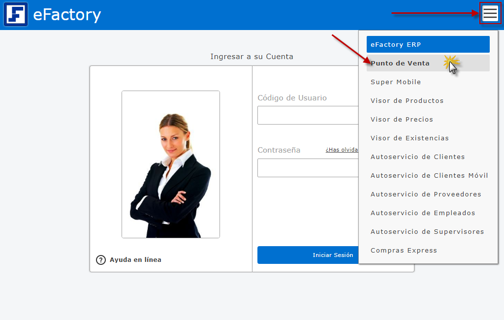Open Autoservicio de Proveedores
The height and width of the screenshot is (320, 504).
[x=428, y=194]
